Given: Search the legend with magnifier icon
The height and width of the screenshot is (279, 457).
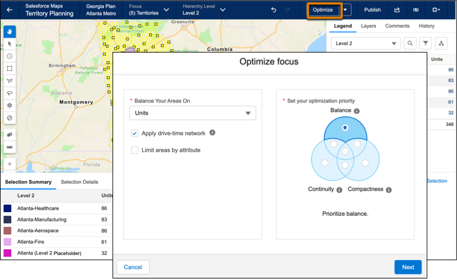Looking at the screenshot, I should pos(410,43).
